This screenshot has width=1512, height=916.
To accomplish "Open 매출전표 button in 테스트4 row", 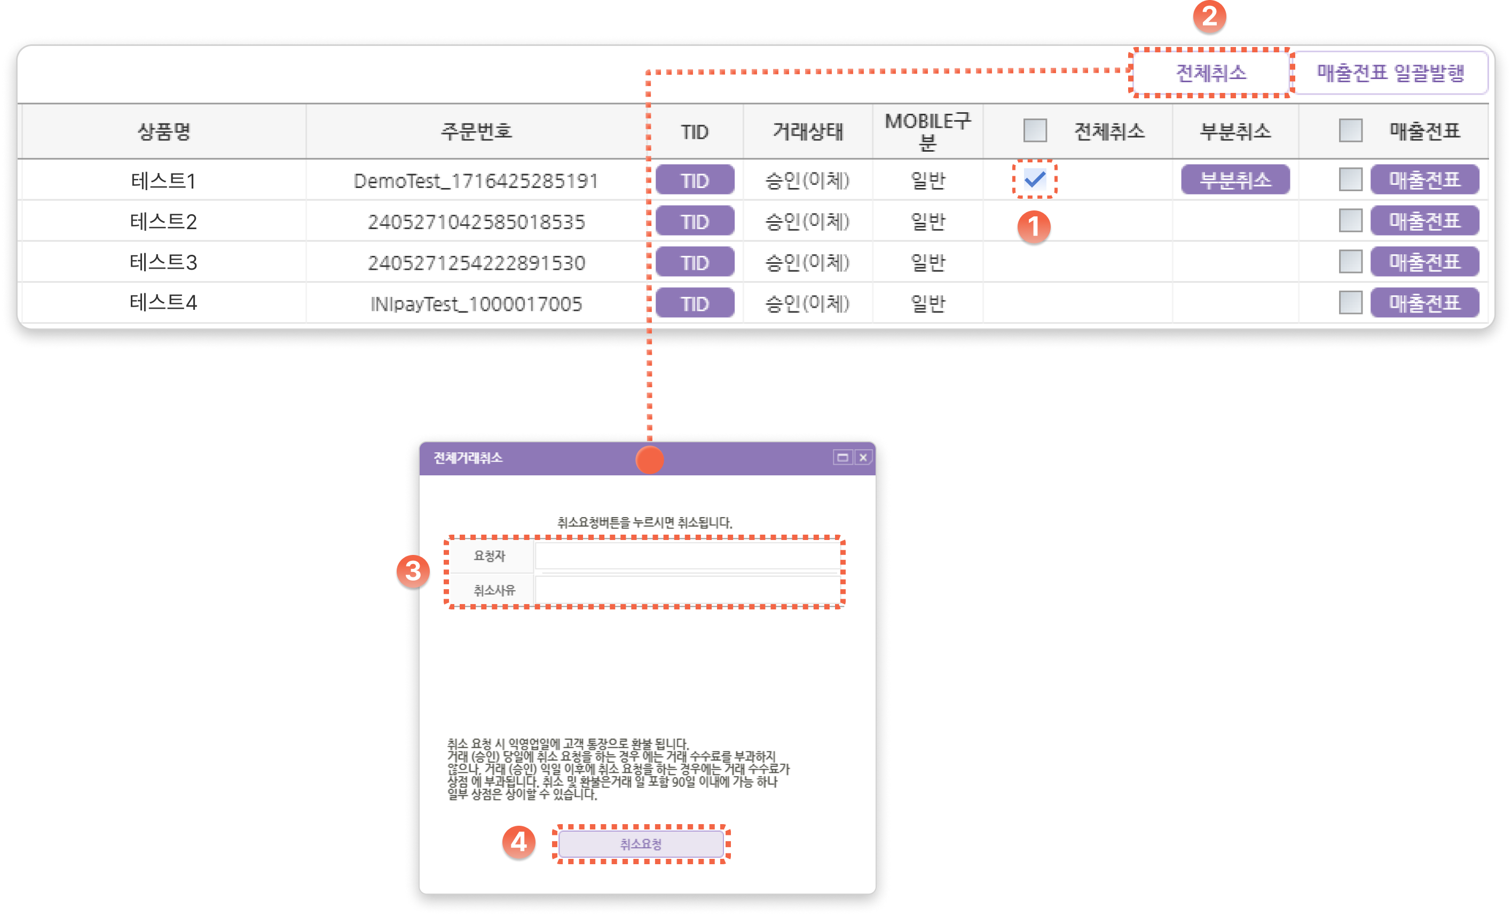I will [x=1425, y=303].
